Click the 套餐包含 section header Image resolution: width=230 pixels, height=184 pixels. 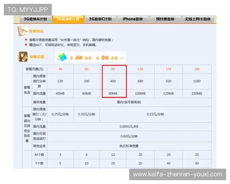tap(27, 90)
